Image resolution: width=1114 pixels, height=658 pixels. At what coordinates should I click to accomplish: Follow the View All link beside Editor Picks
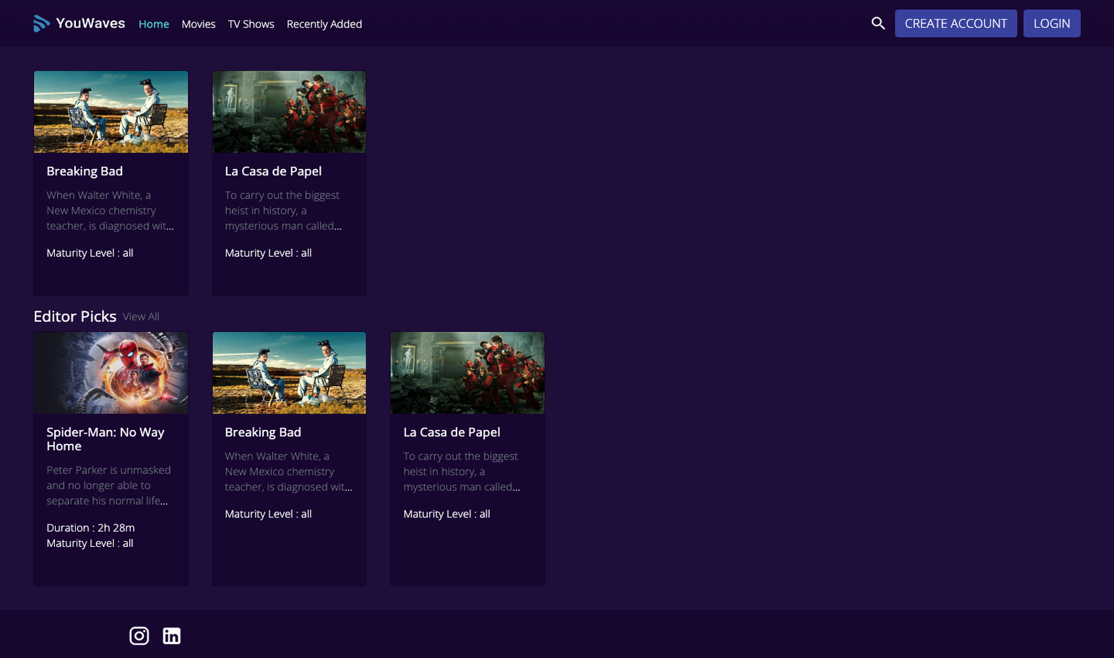(141, 317)
